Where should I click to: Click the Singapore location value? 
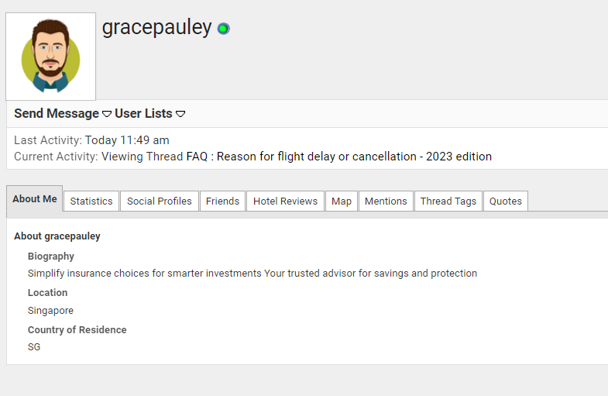coord(50,311)
